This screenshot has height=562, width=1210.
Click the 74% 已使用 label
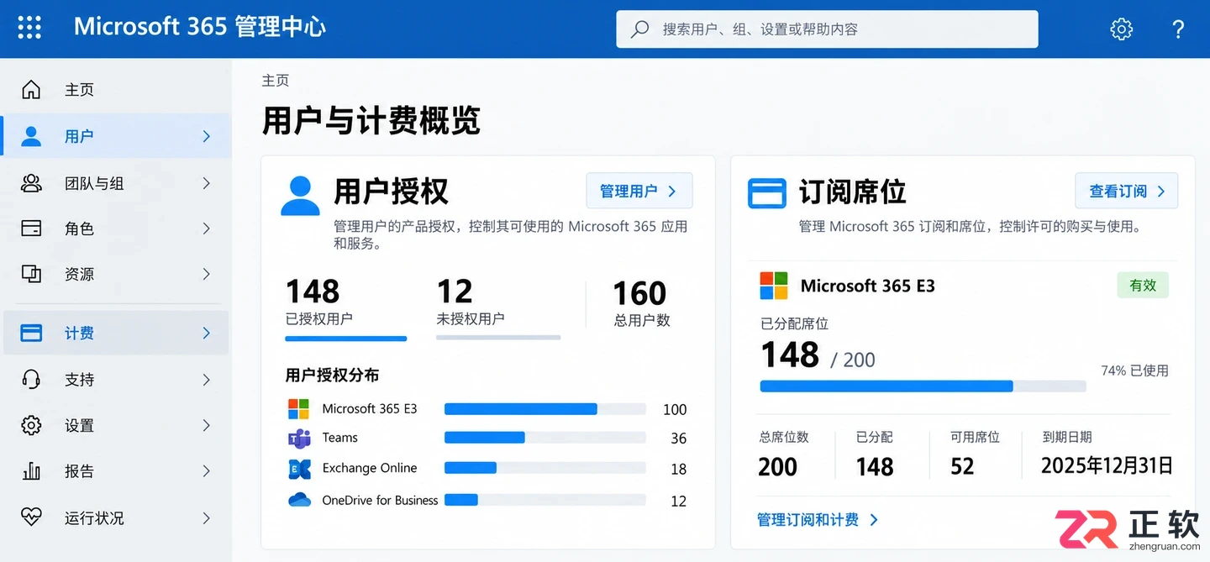coord(1134,370)
